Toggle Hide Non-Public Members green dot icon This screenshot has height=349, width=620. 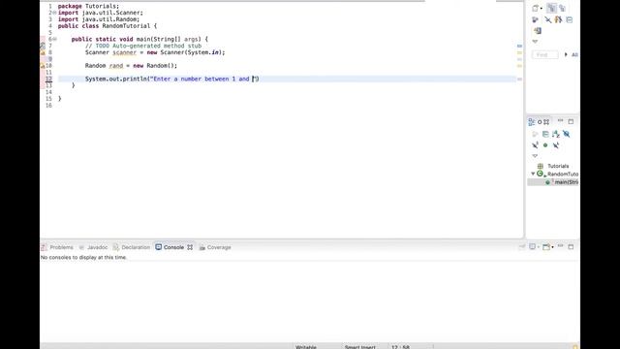(545, 145)
